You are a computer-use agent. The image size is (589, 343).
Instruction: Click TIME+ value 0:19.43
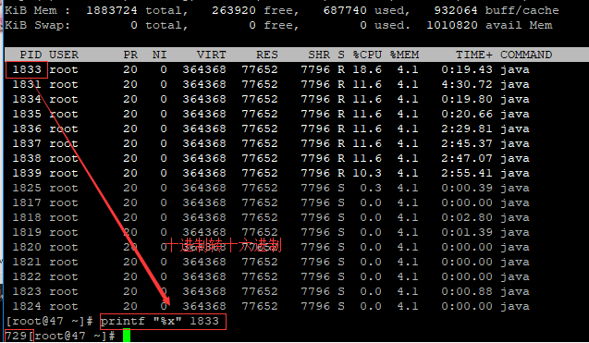point(467,69)
